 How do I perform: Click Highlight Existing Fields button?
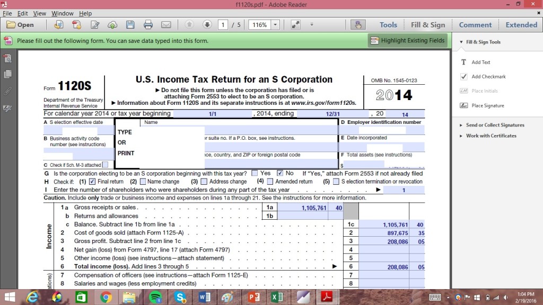coord(408,40)
